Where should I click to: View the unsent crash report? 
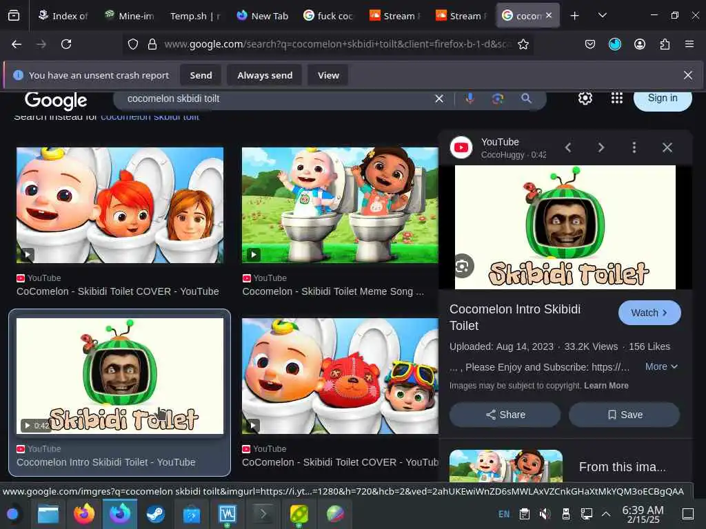click(x=328, y=75)
